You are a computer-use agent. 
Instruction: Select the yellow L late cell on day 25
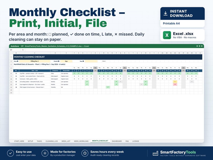click(x=175, y=82)
